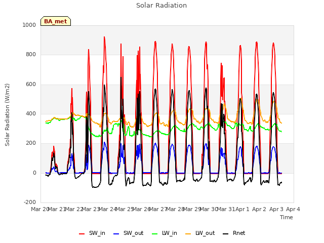Toggle the LW_in legend entry

(x=165, y=233)
